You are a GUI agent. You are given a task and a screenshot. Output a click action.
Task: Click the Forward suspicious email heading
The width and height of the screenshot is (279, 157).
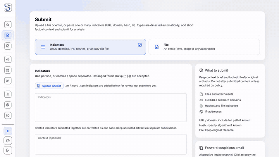(224, 148)
